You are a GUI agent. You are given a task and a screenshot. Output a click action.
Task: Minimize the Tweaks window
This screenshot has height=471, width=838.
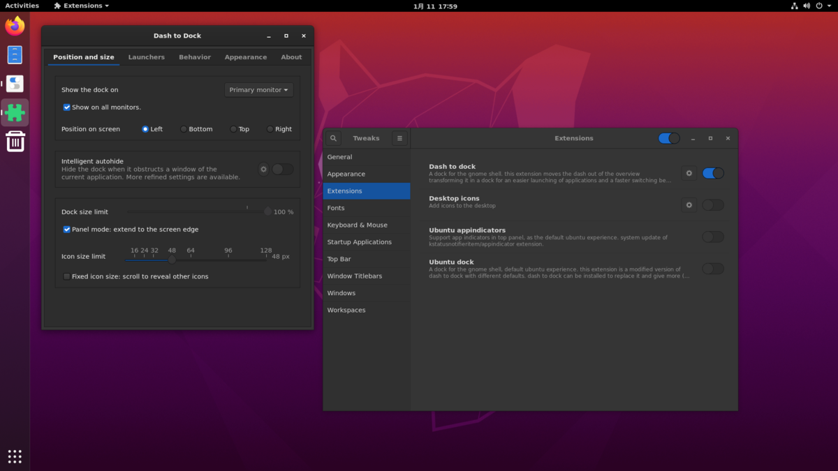click(x=693, y=138)
